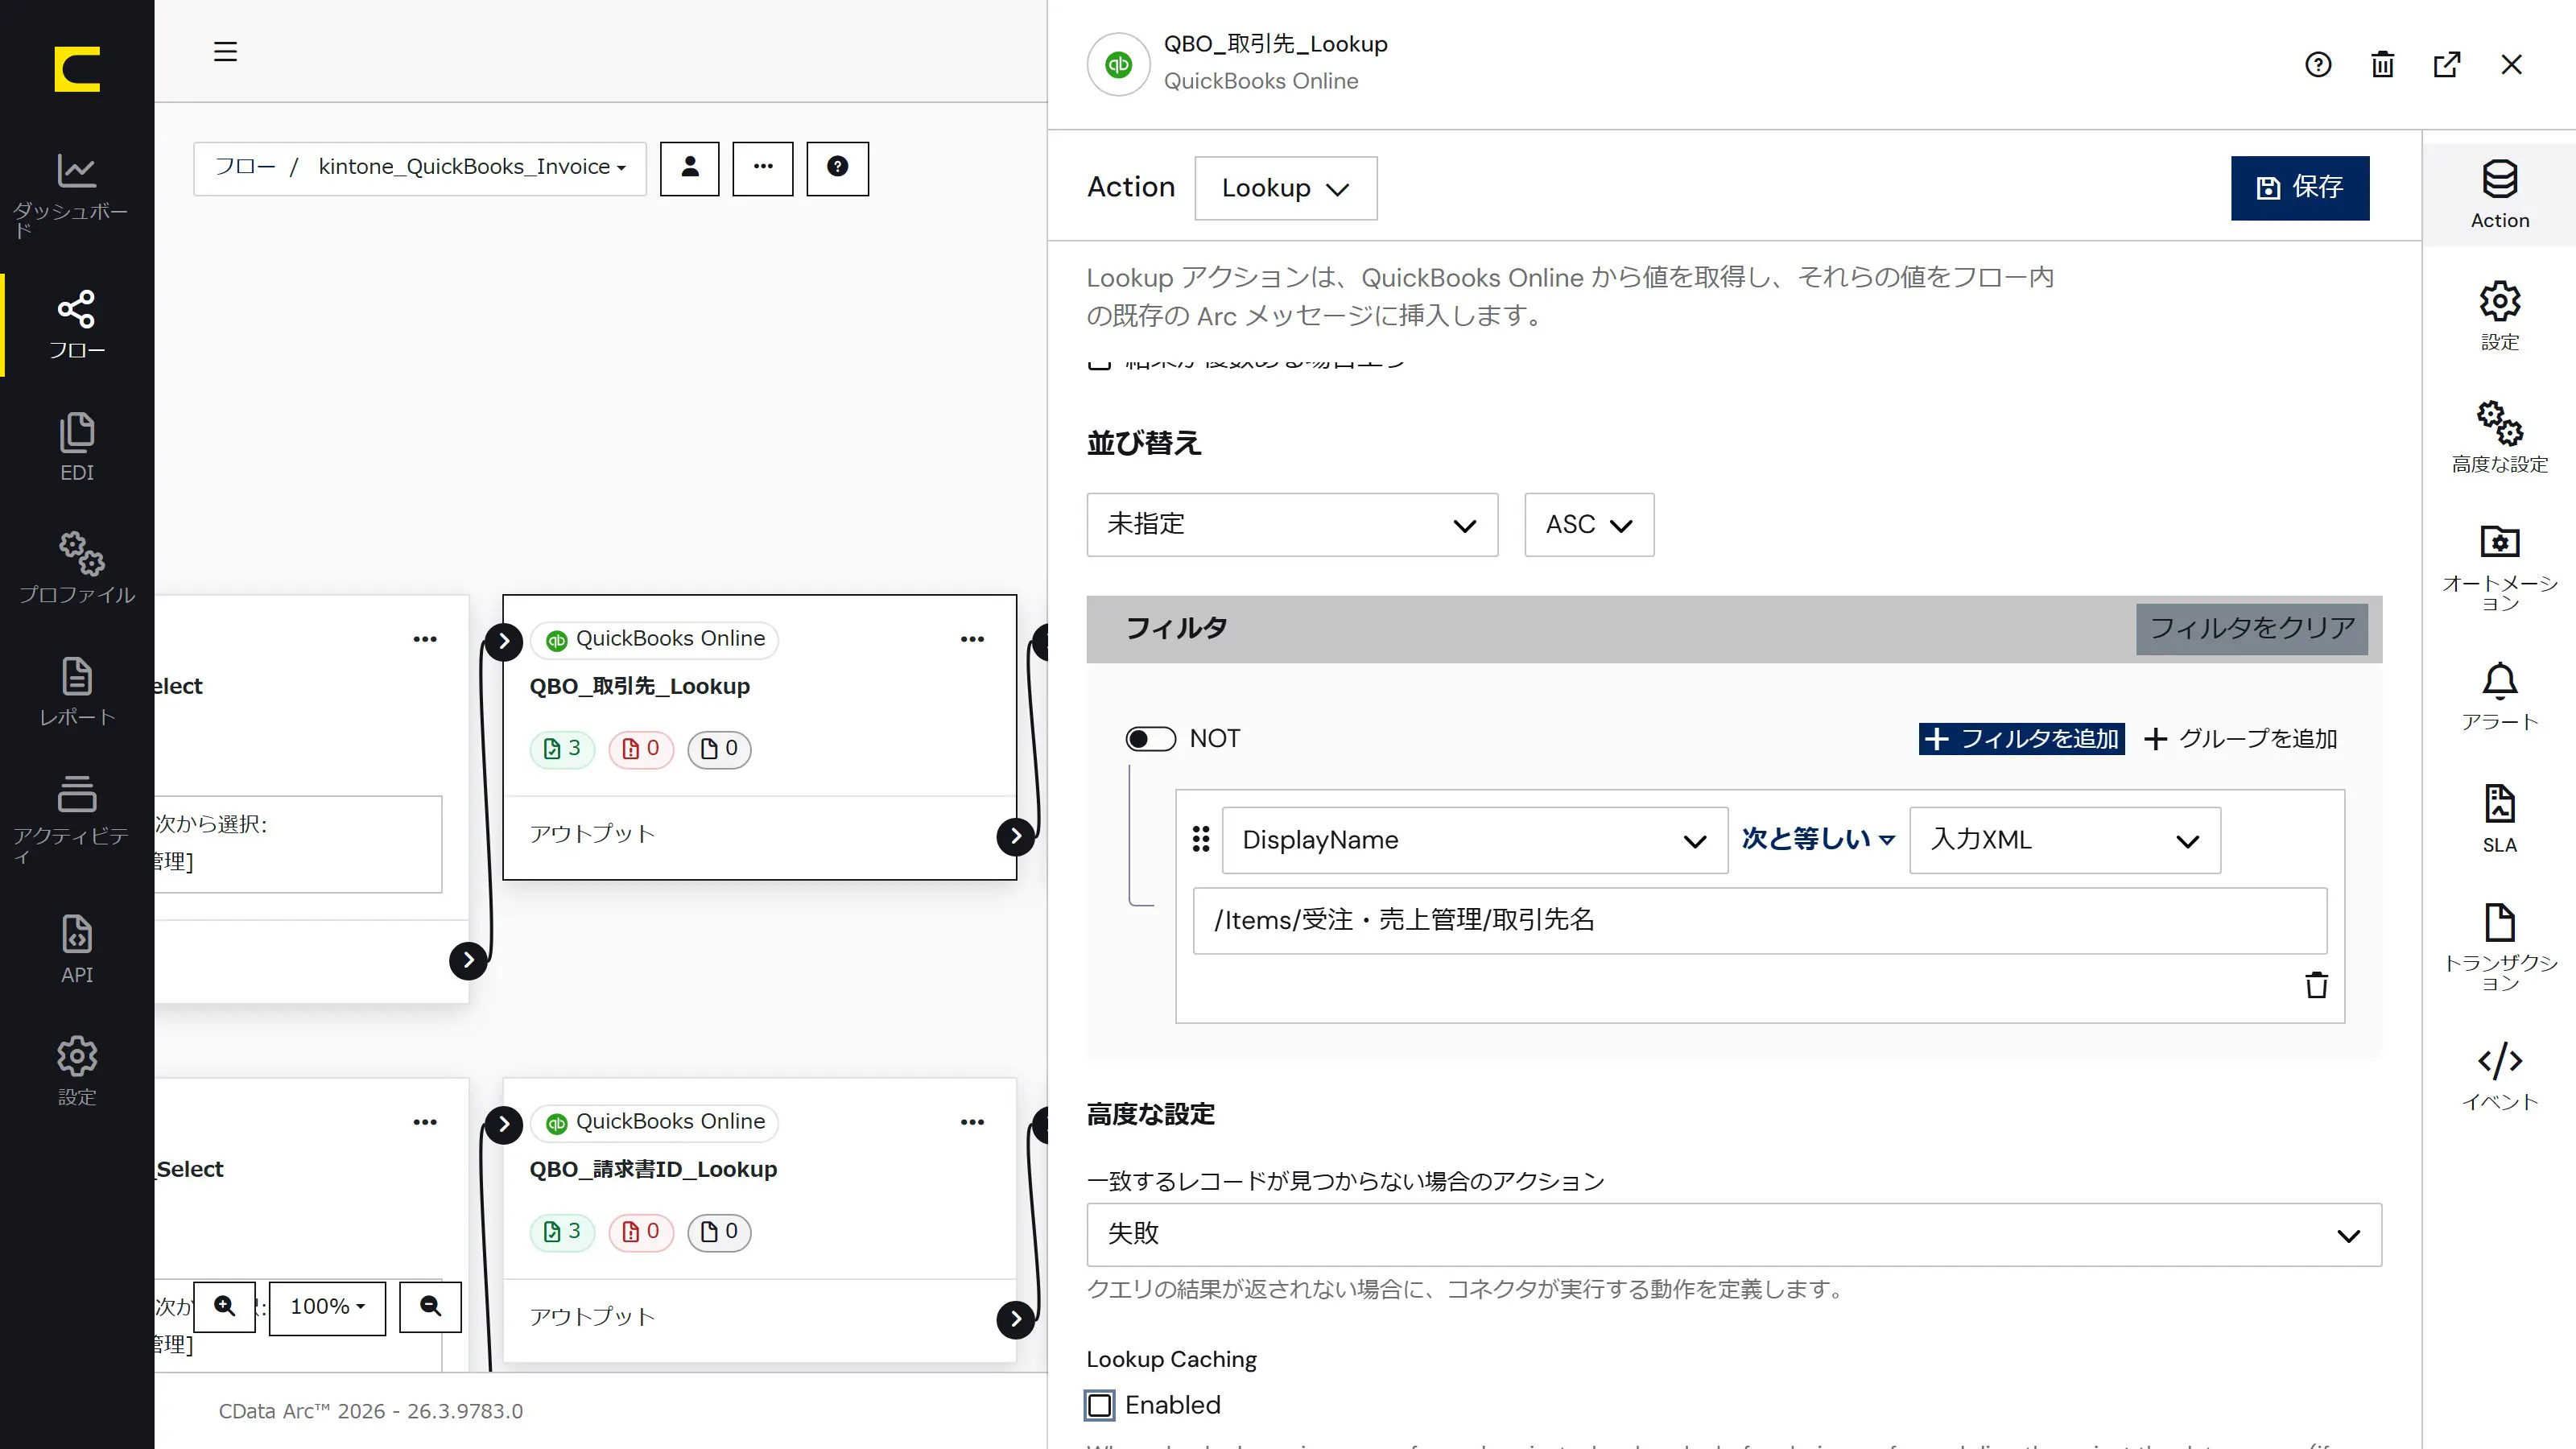Click input arrow of QBO_取引先_Lookup card
This screenshot has height=1449, width=2576.
point(504,641)
